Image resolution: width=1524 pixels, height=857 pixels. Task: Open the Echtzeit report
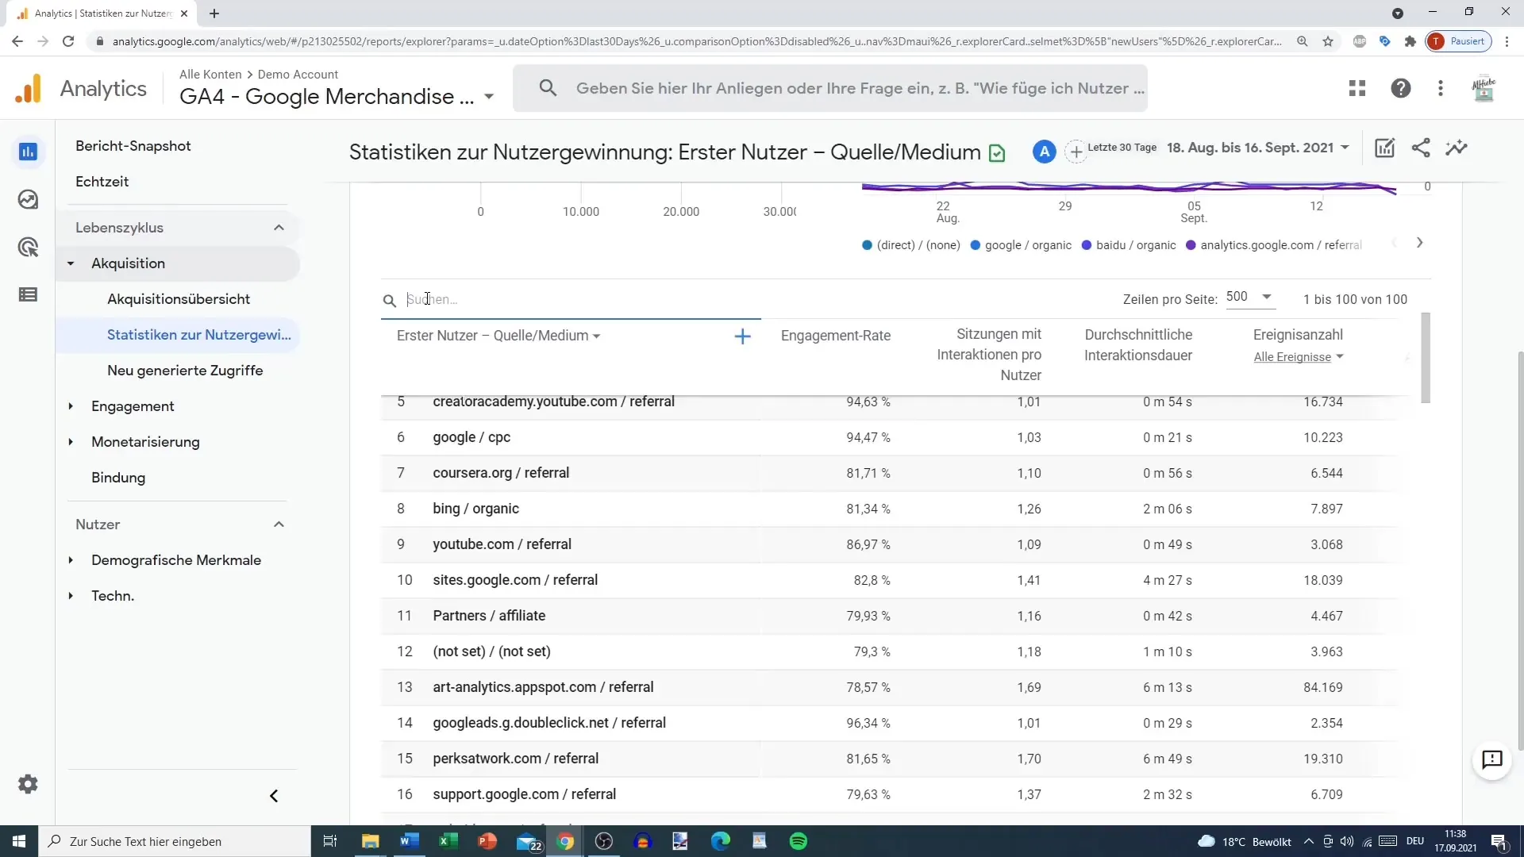point(102,182)
